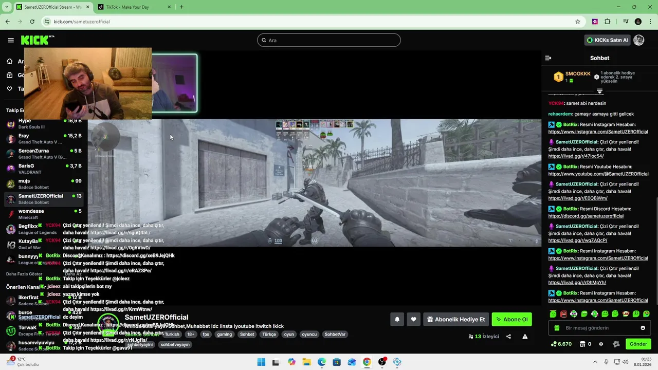Open discord.gg/sametuzerofficial chat link
The image size is (658, 370).
[586, 216]
